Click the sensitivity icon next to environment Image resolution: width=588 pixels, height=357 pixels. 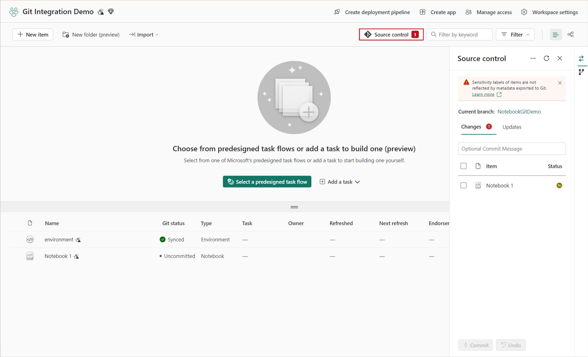tap(78, 240)
